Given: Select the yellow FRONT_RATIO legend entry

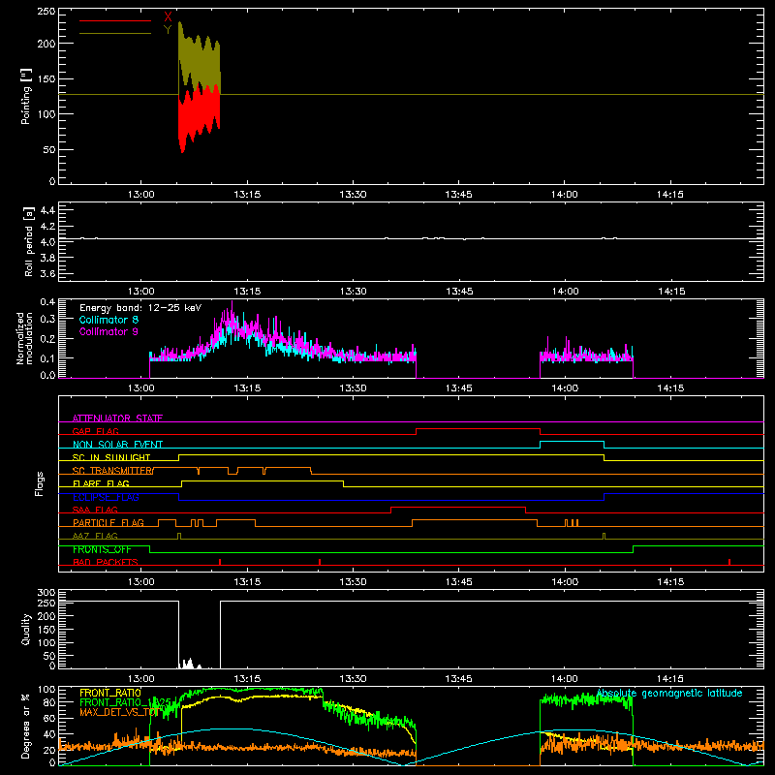Looking at the screenshot, I should click(110, 693).
